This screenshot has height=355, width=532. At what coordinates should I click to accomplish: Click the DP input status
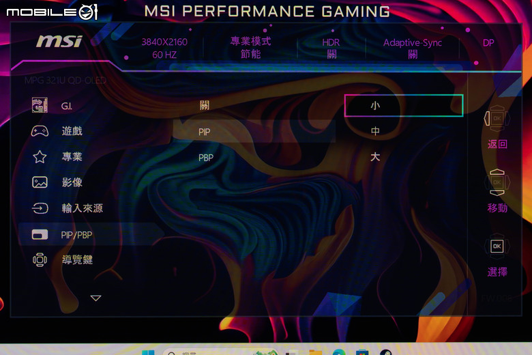[488, 43]
